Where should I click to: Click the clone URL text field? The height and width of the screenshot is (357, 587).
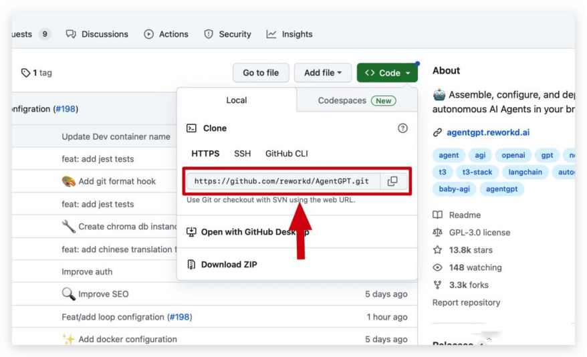point(283,181)
